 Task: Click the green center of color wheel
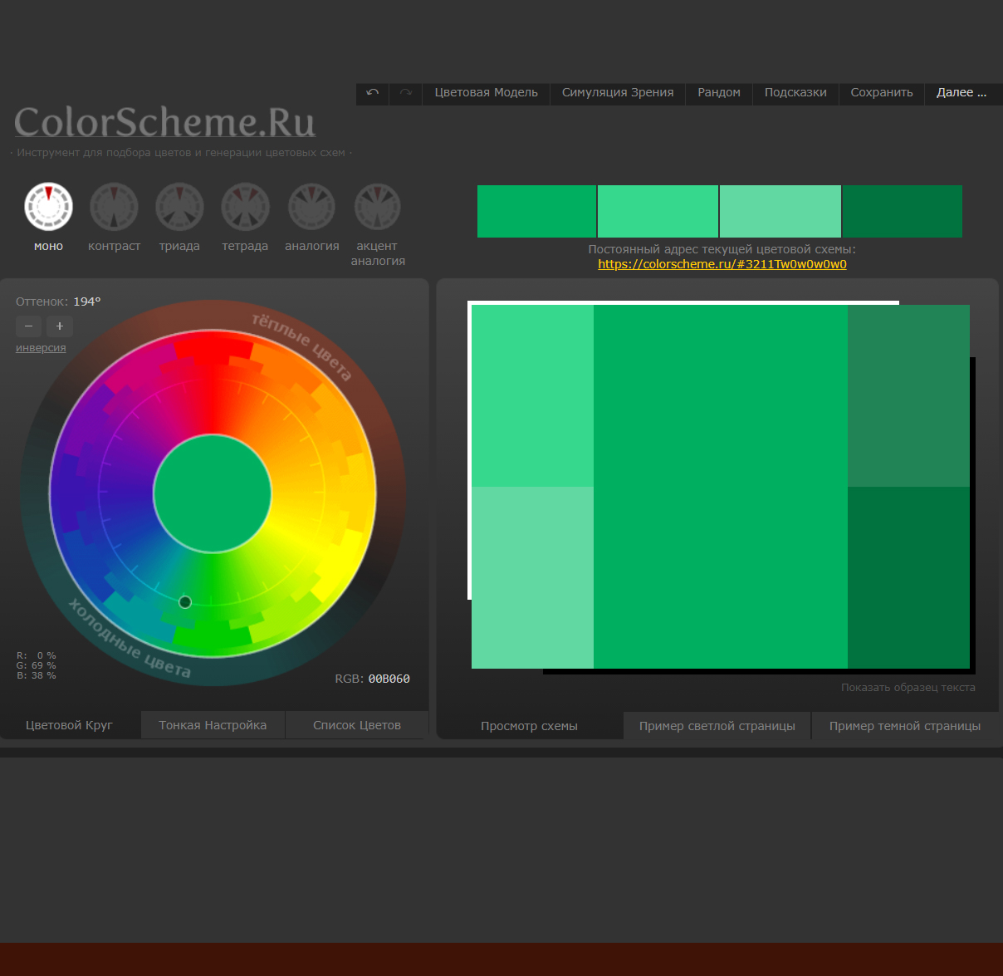[x=213, y=493]
